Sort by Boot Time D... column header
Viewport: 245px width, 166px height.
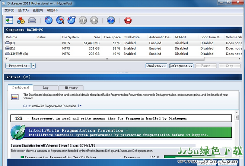[211, 37]
